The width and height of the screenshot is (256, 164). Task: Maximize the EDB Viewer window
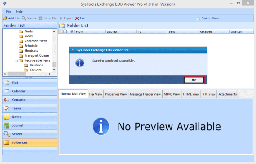coord(238,3)
